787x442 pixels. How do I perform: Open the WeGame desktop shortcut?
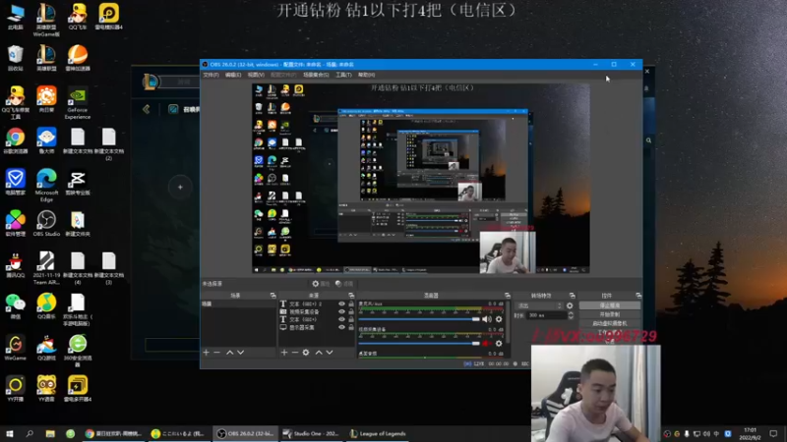[x=15, y=348]
